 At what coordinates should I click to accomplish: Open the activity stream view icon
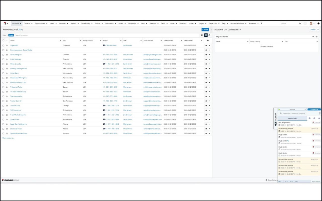[209, 35]
